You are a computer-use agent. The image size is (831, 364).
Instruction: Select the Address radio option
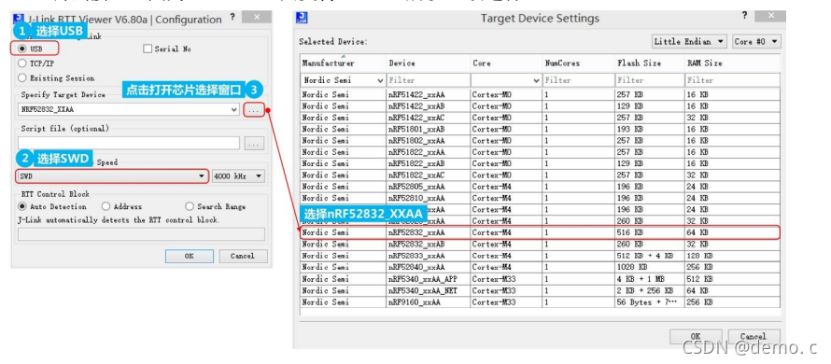[106, 206]
